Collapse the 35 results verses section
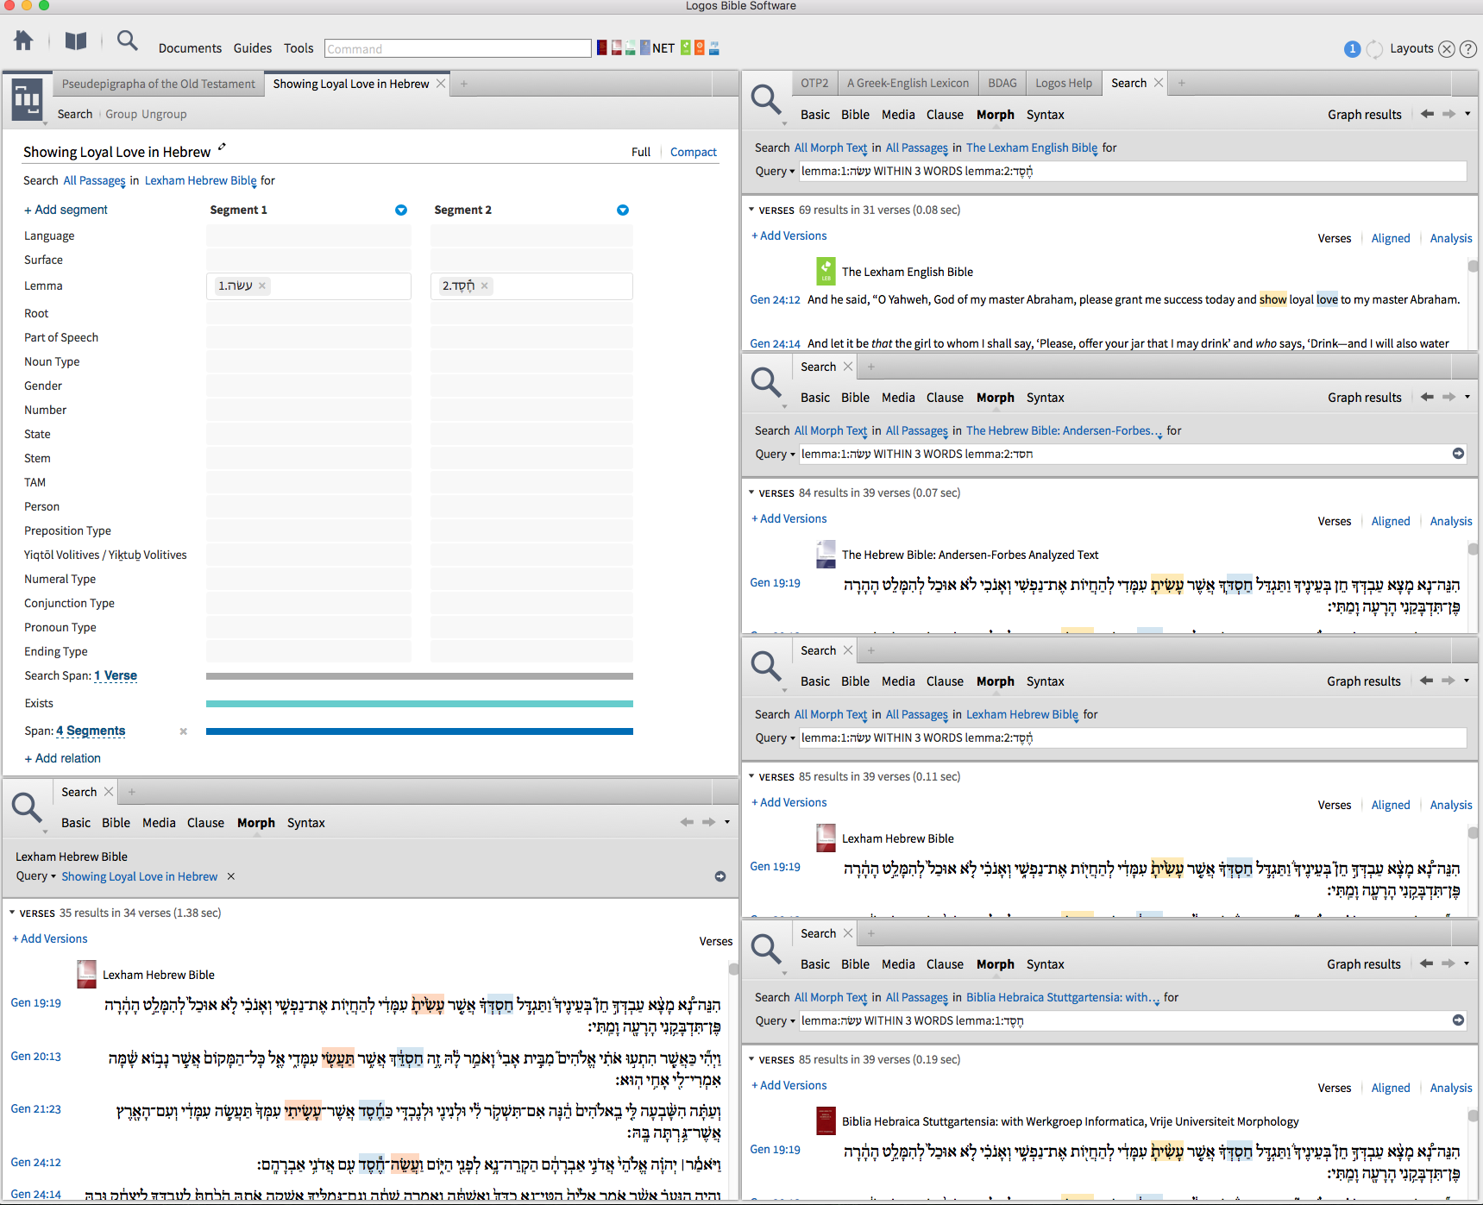1483x1205 pixels. [x=12, y=913]
